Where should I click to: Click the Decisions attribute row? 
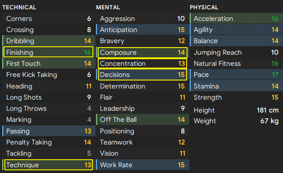tap(143, 75)
